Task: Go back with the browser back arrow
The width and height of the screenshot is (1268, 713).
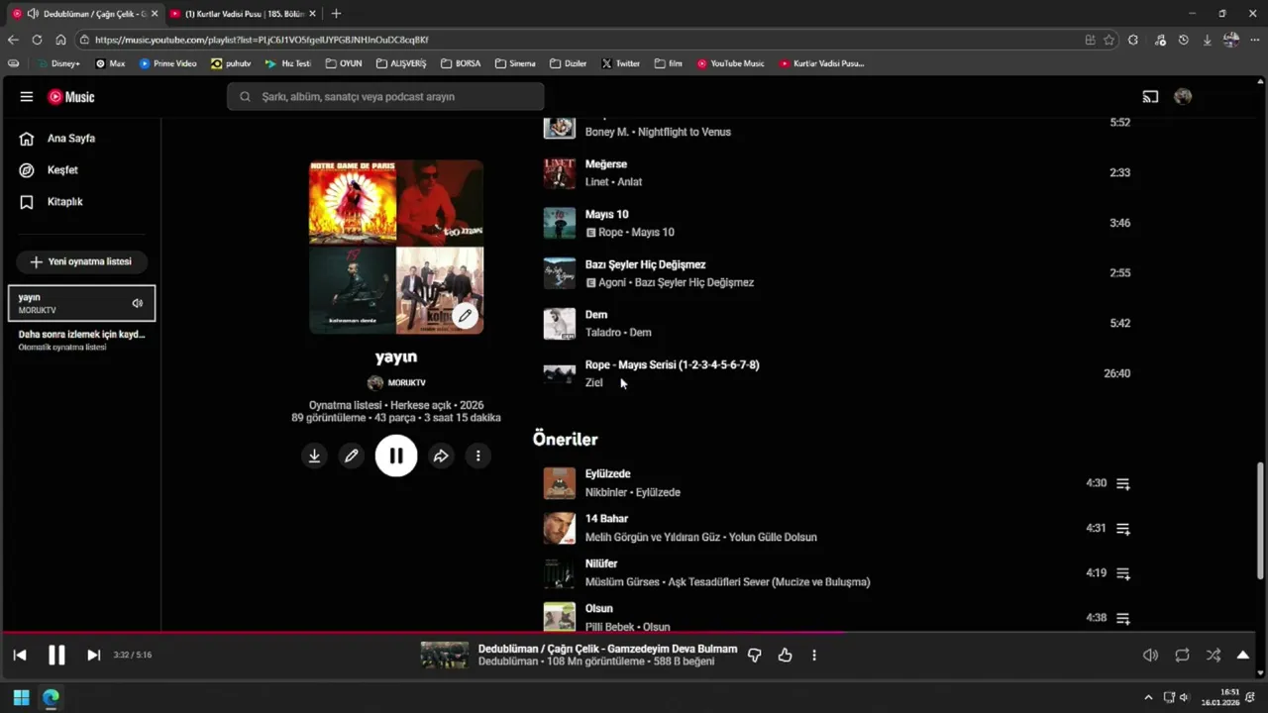Action: click(13, 40)
